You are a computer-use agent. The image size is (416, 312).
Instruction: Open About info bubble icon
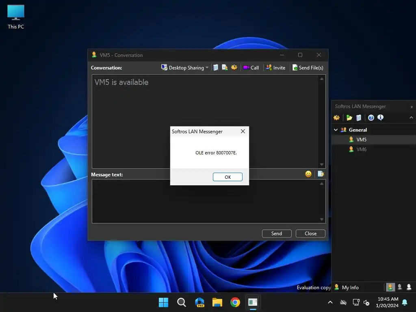(380, 118)
